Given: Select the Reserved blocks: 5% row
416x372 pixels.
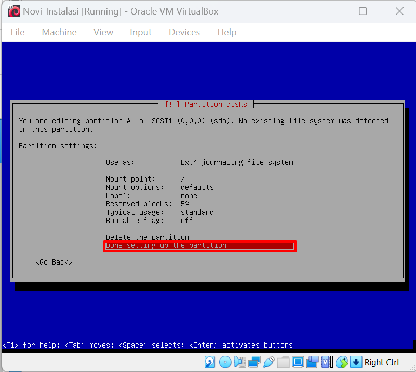Looking at the screenshot, I should [147, 204].
